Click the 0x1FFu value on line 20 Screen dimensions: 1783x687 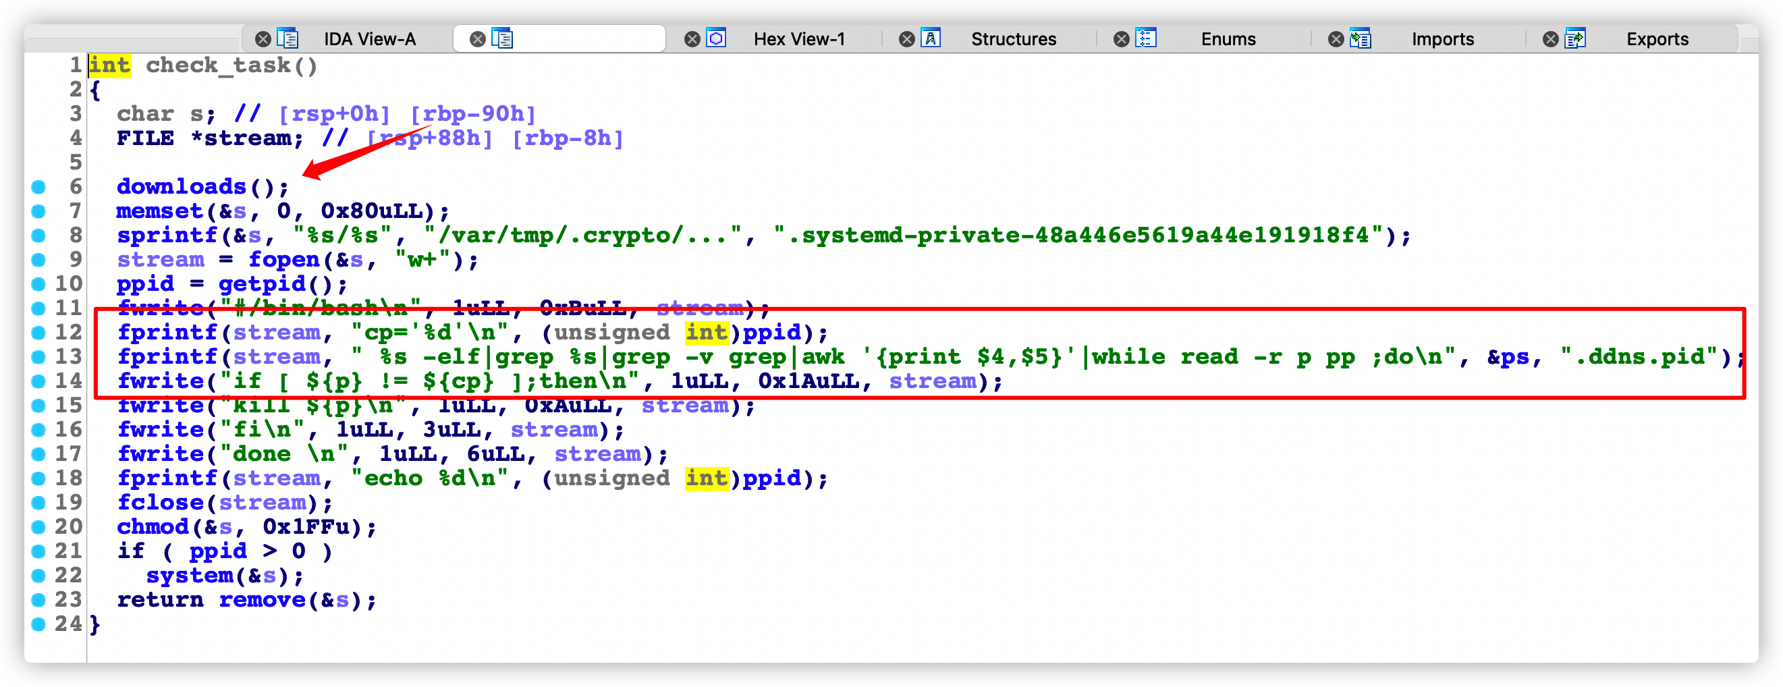306,526
